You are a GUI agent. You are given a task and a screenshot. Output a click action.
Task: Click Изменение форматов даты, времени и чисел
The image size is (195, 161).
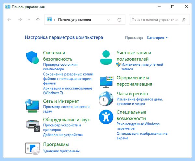(140, 101)
